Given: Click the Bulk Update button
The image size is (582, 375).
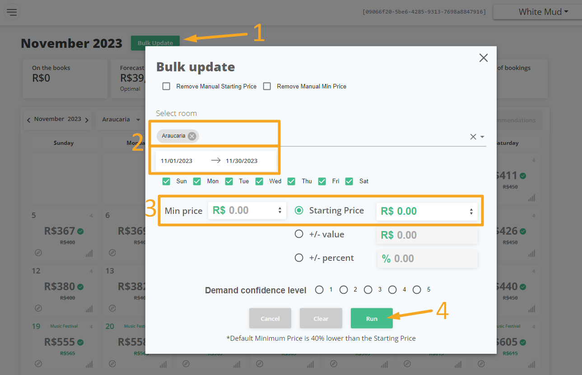Looking at the screenshot, I should (155, 43).
